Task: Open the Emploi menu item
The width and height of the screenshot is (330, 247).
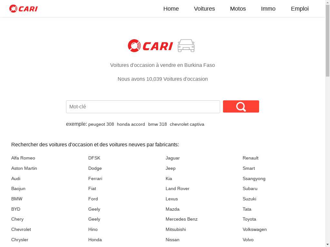Action: (x=300, y=9)
